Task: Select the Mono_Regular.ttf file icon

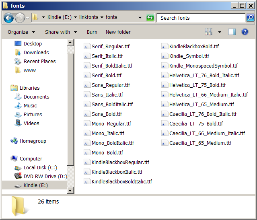Action: coord(87,123)
